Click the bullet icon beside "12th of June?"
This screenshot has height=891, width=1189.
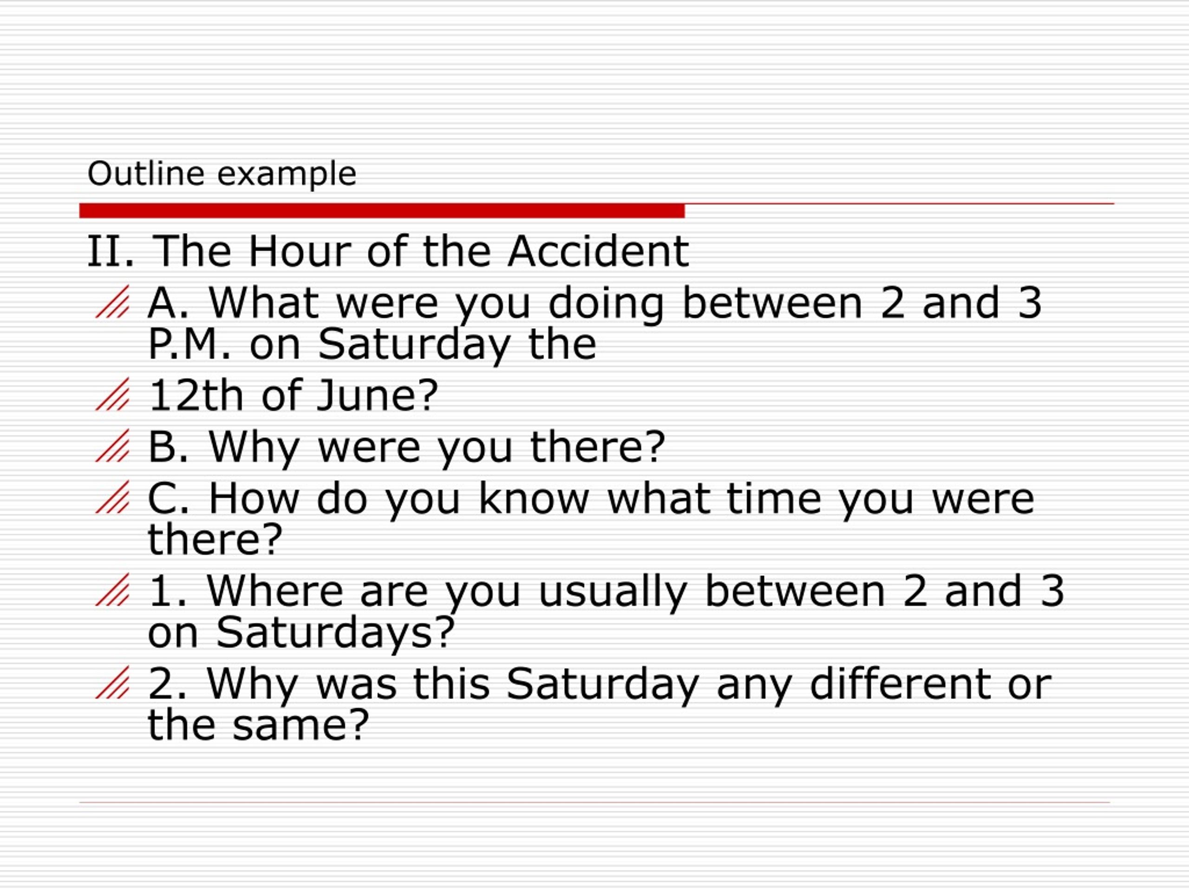(x=112, y=394)
